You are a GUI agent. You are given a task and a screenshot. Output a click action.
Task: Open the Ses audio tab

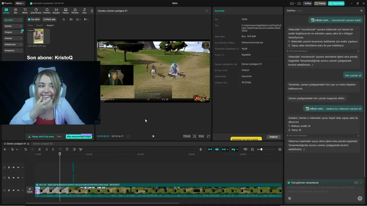point(15,11)
